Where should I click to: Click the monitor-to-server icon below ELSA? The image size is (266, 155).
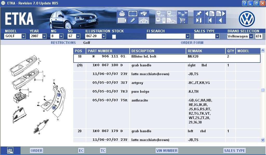point(161,20)
